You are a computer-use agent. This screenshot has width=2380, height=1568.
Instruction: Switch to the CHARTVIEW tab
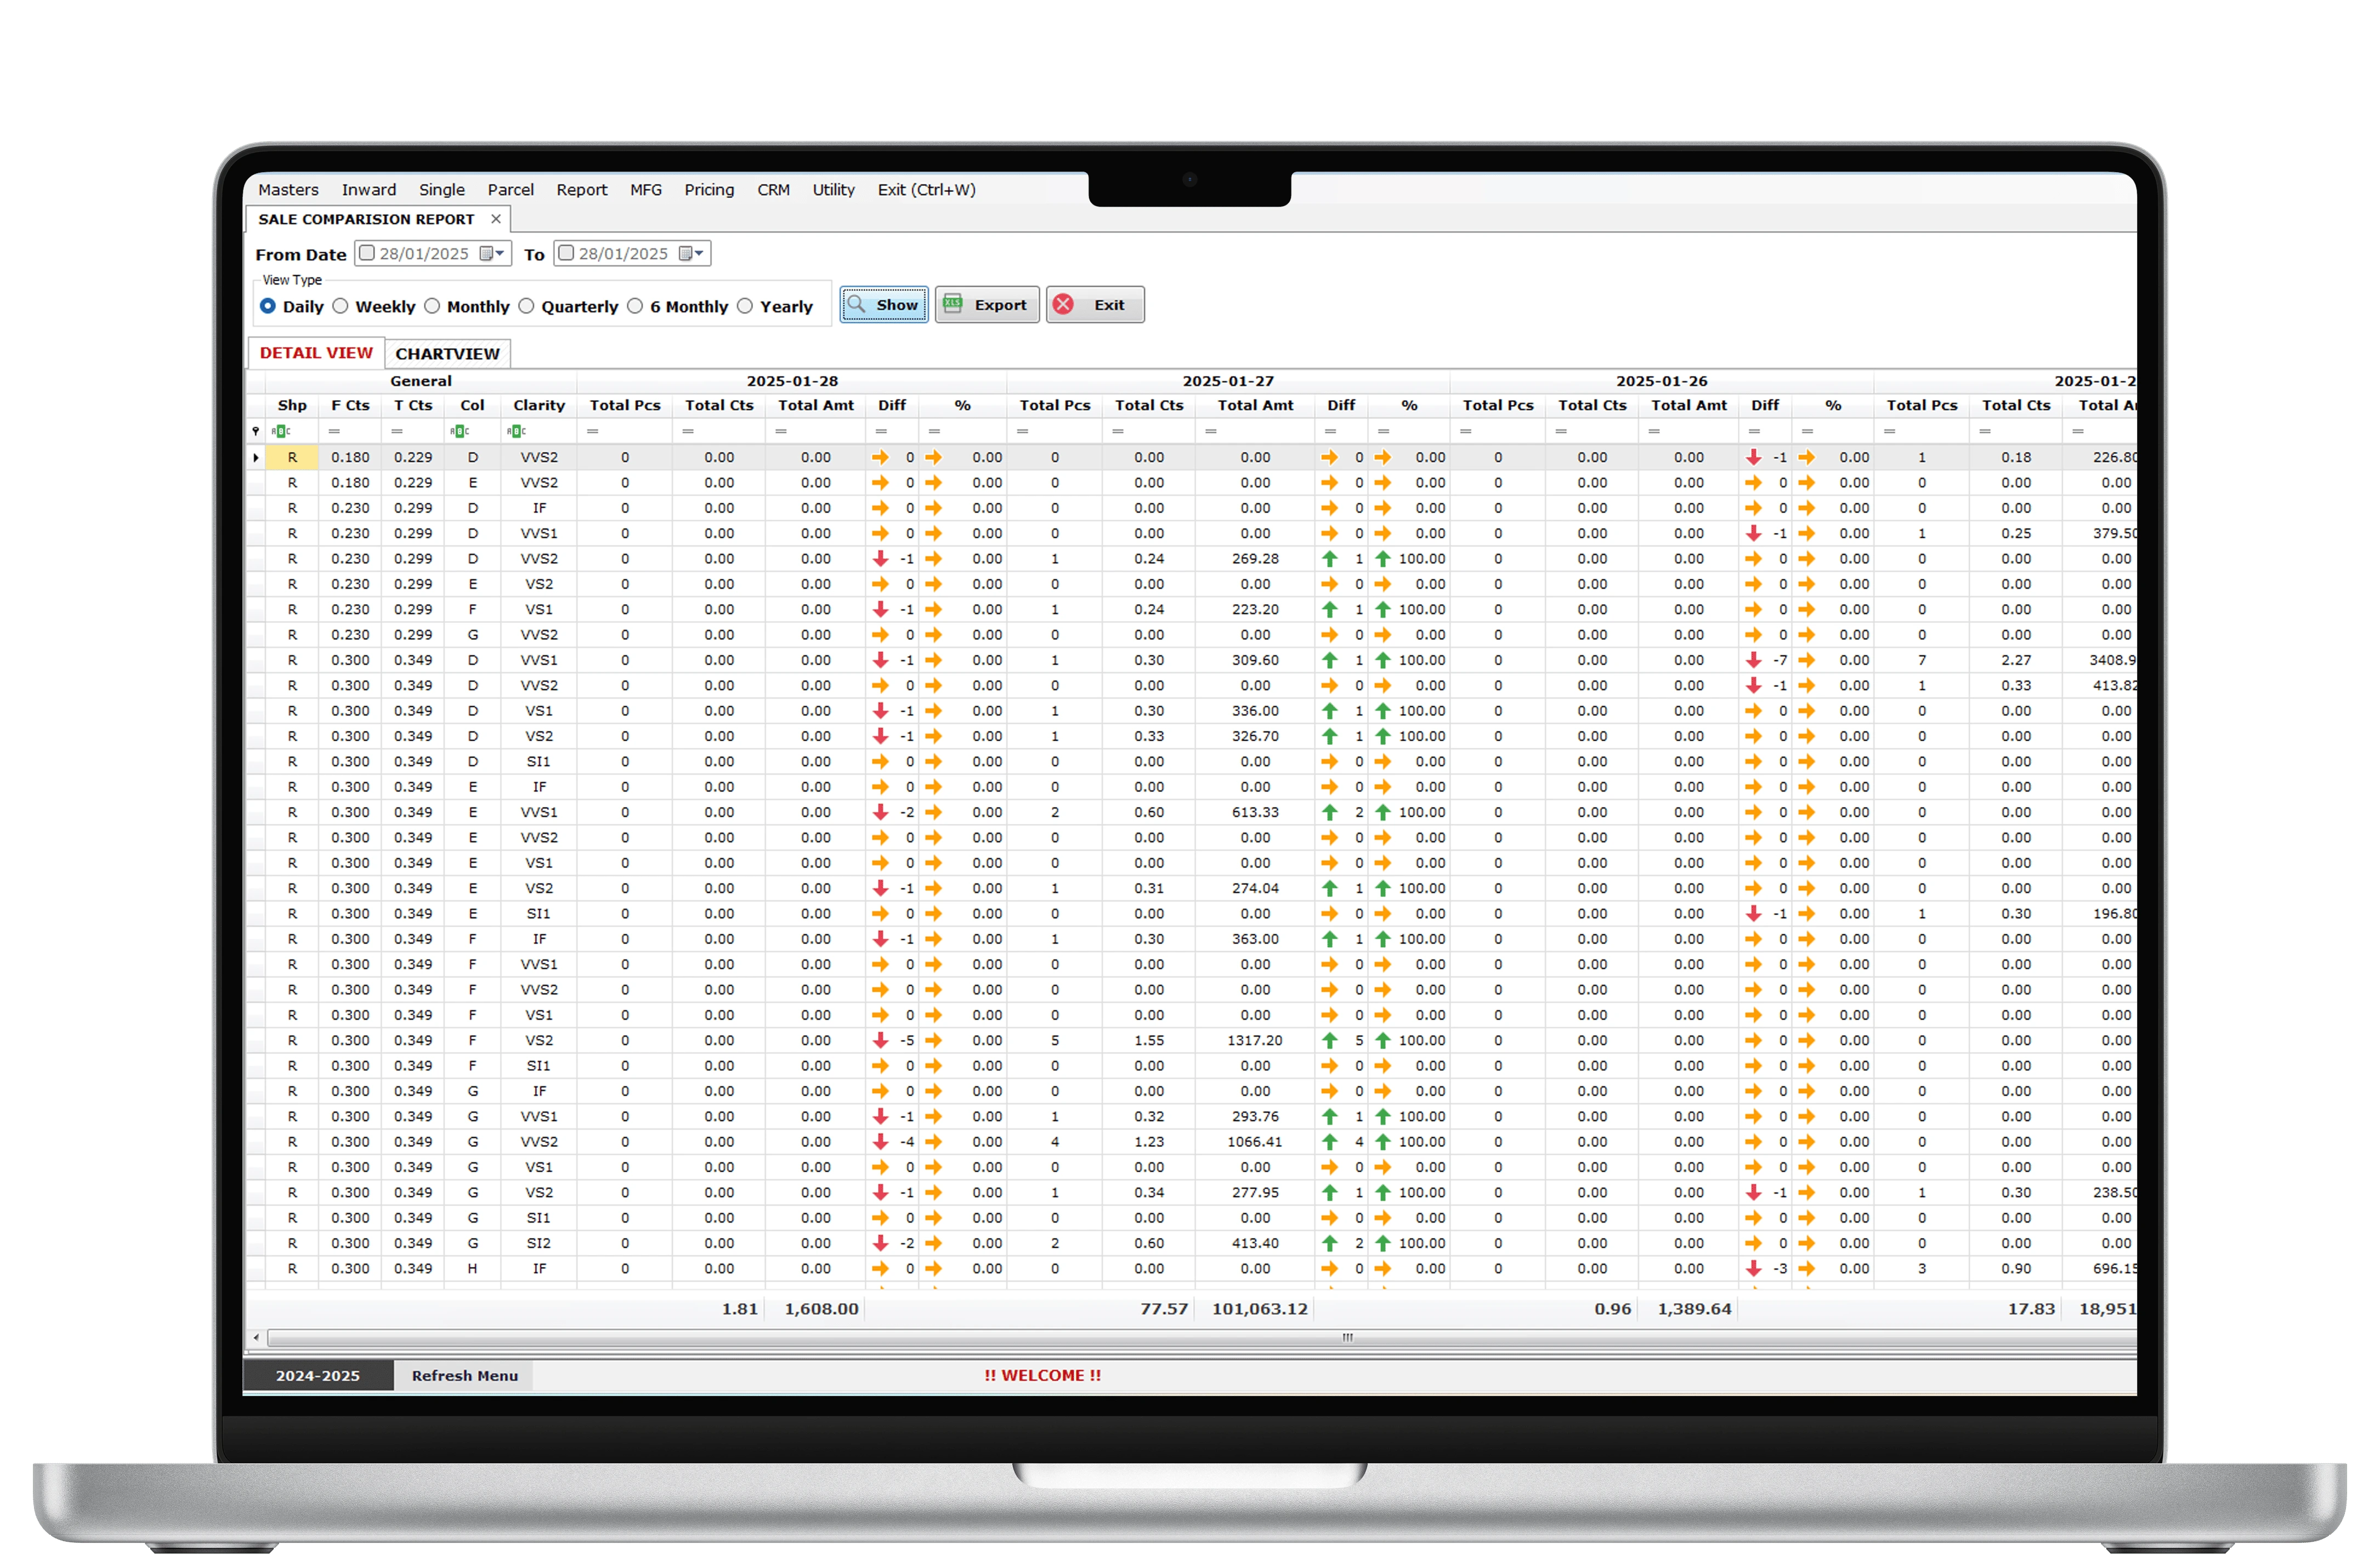(x=448, y=353)
